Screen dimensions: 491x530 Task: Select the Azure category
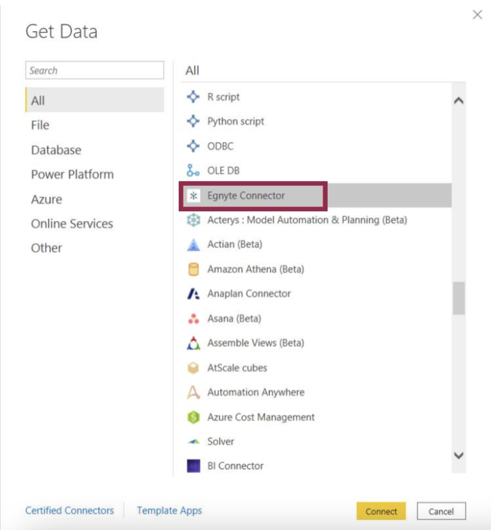[47, 199]
